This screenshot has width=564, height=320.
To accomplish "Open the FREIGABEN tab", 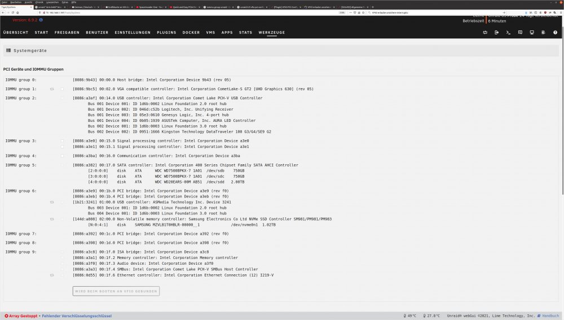I will coord(67,32).
